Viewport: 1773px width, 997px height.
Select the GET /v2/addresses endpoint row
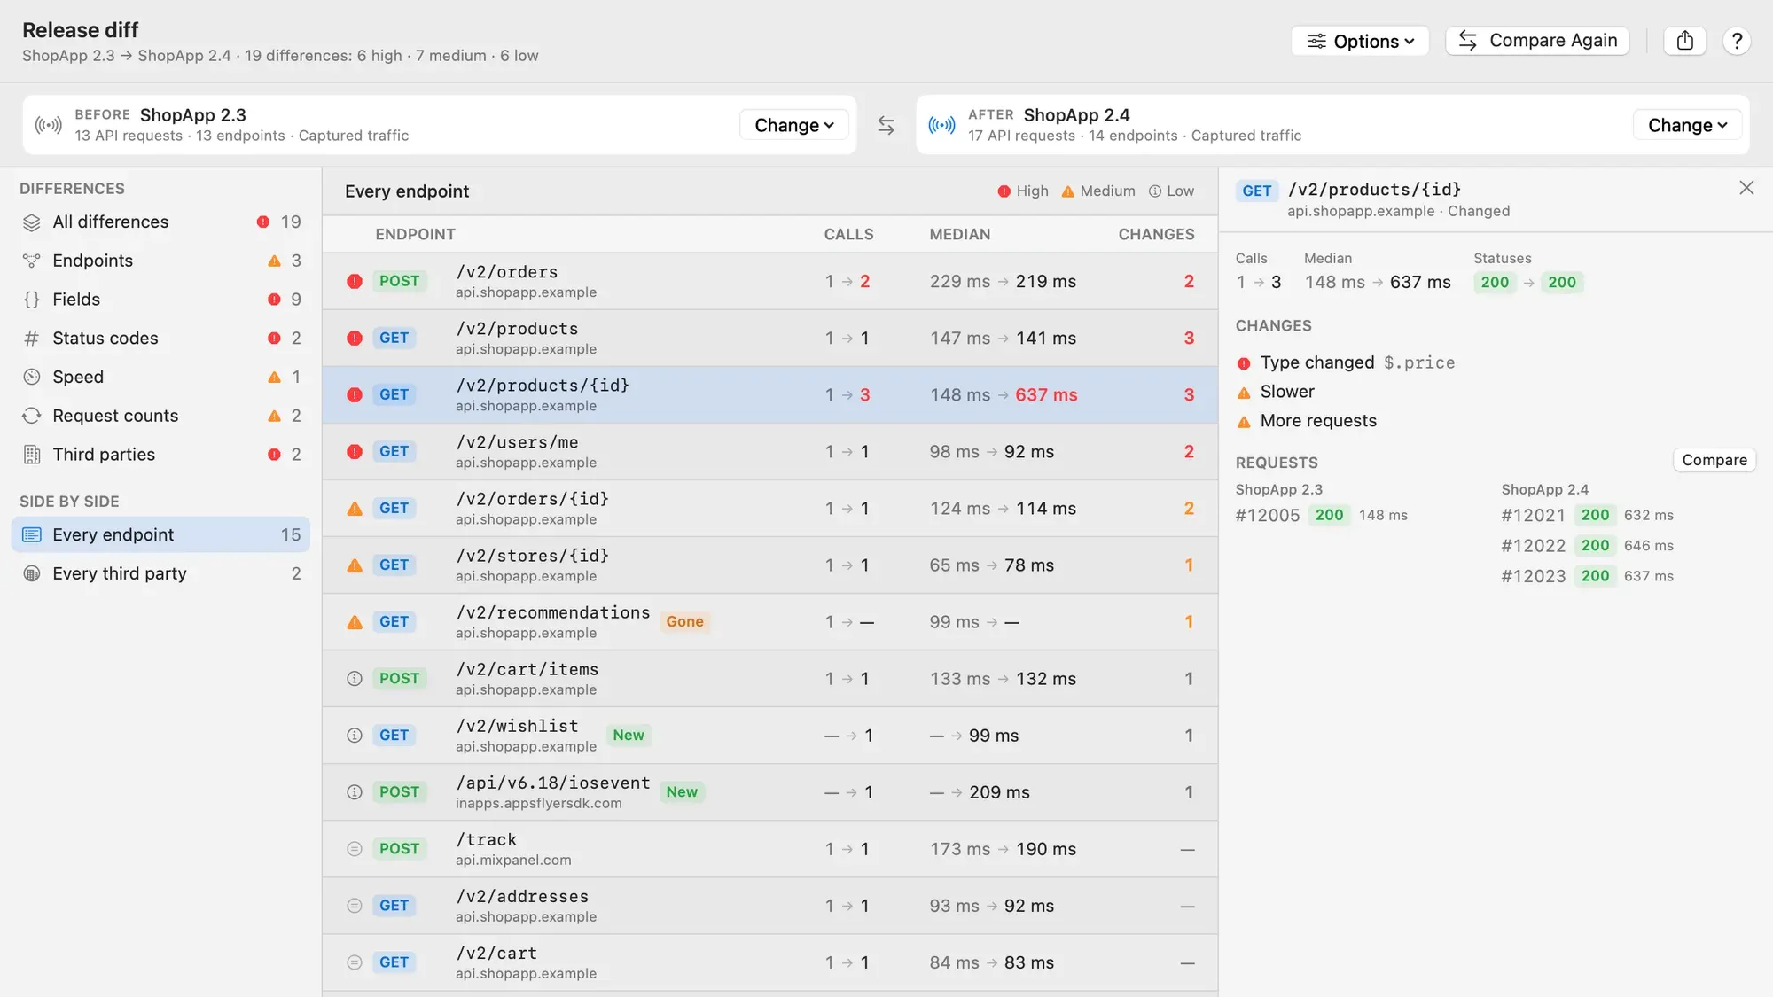point(769,906)
